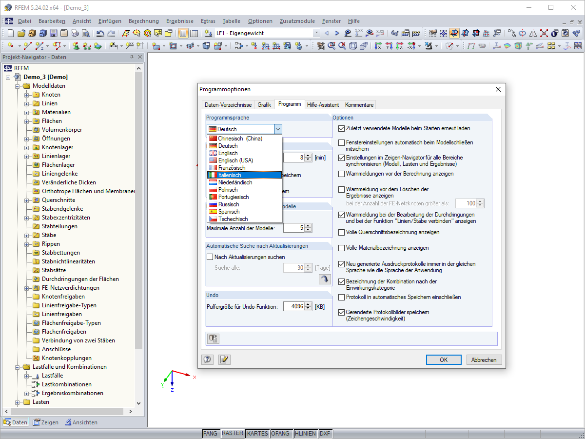Click the Abbrechen button
This screenshot has height=439, width=585.
[484, 359]
